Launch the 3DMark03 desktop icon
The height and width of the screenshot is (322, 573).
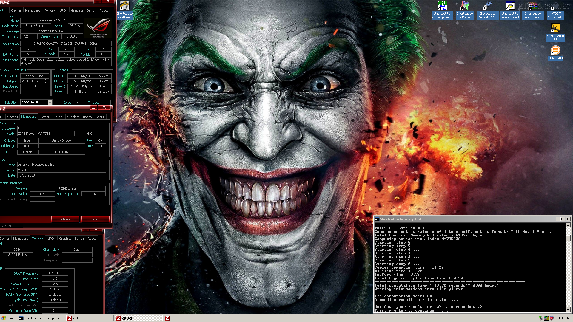(555, 53)
